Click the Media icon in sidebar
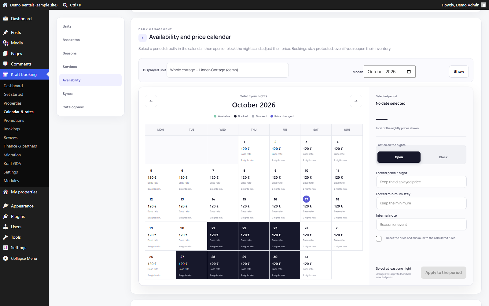 tap(6, 43)
